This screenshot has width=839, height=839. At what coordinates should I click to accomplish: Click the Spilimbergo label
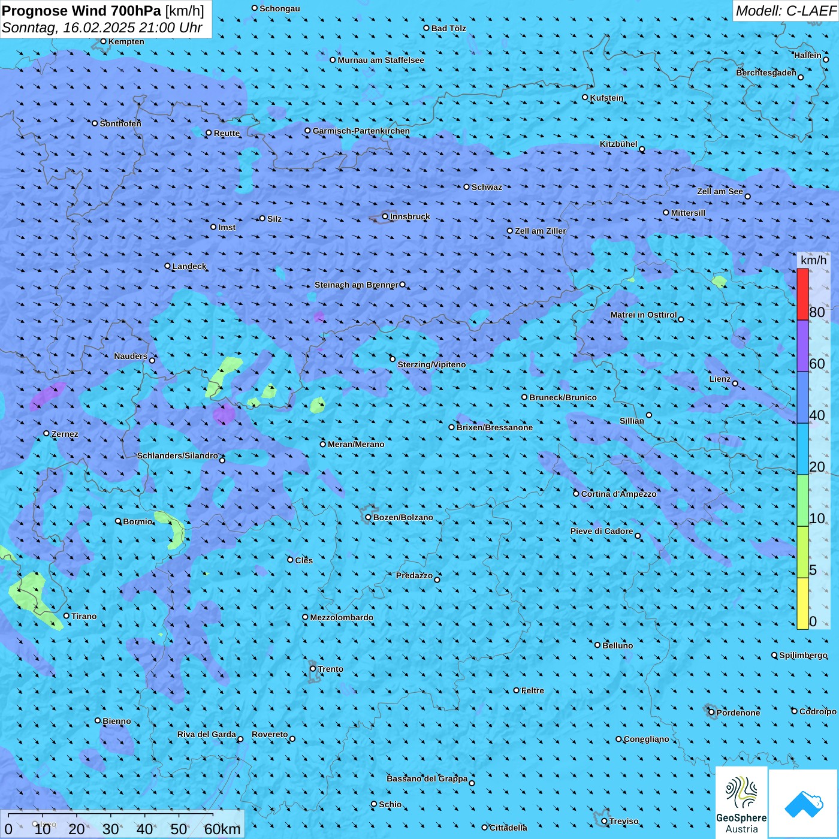pos(803,655)
